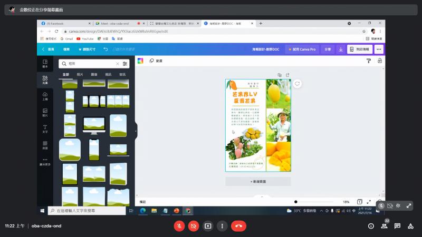The image size is (422, 237).
Task: Clear the Canva search field text
Action: click(118, 64)
